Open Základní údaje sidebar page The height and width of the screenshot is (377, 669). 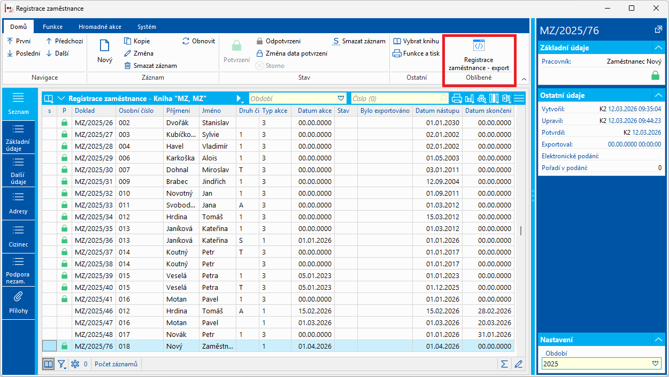pyautogui.click(x=18, y=137)
